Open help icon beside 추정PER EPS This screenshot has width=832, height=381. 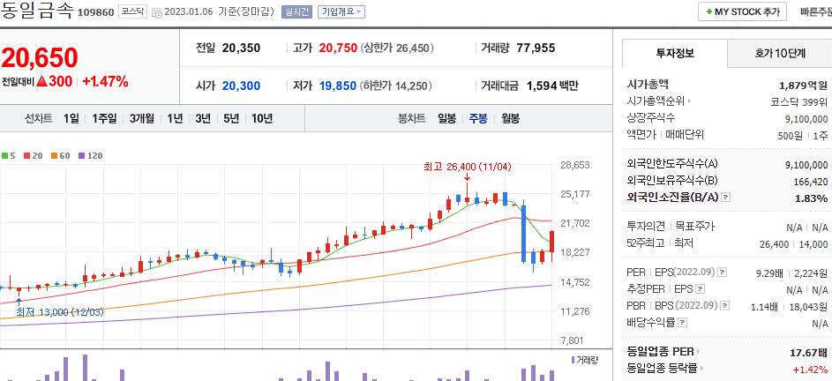point(701,289)
